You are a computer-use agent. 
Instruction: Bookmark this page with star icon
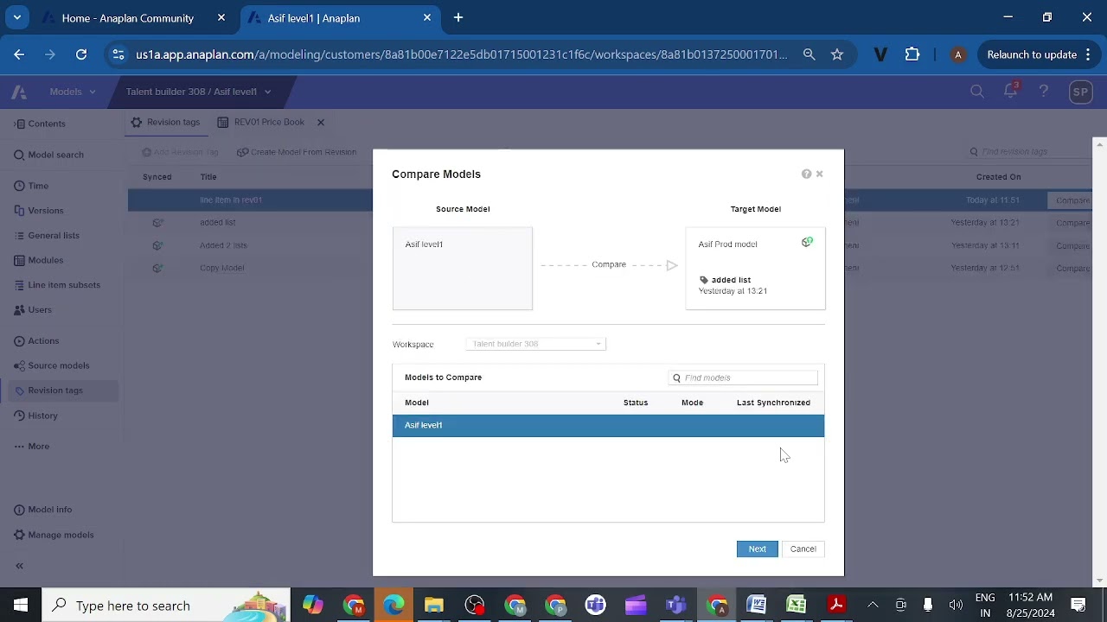coord(837,54)
